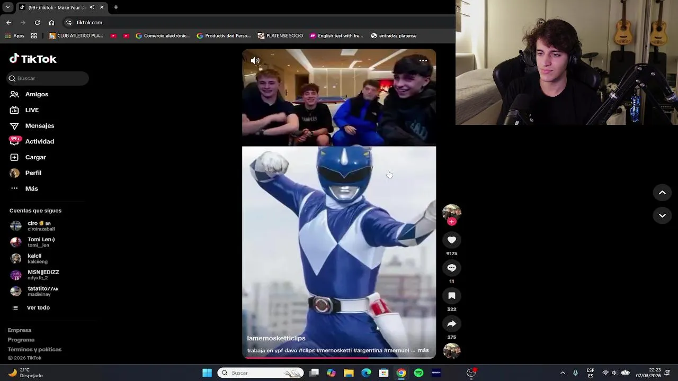Open the clock showing 22:23
678x381 pixels.
(x=648, y=373)
